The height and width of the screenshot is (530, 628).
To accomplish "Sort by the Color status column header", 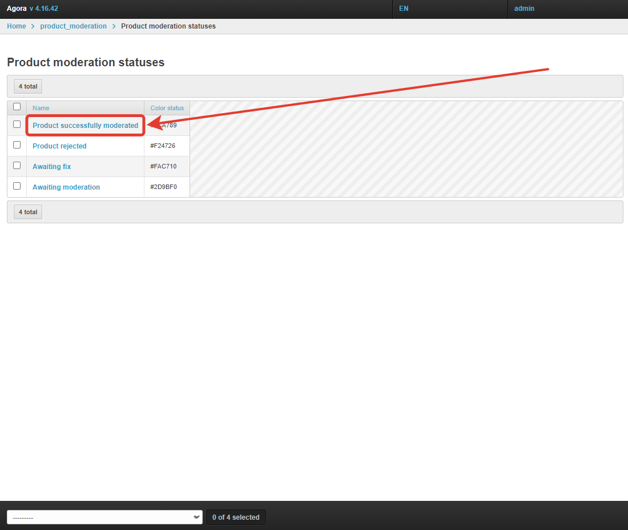I will point(167,108).
